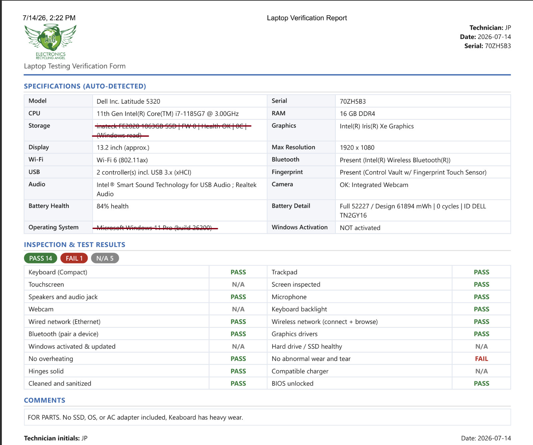Click the Technician: JP header line
The image size is (533, 445).
(x=490, y=28)
